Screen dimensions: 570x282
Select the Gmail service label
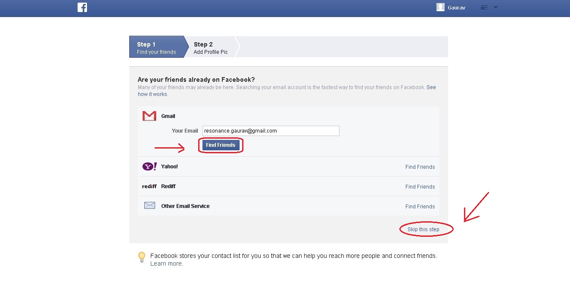(168, 116)
